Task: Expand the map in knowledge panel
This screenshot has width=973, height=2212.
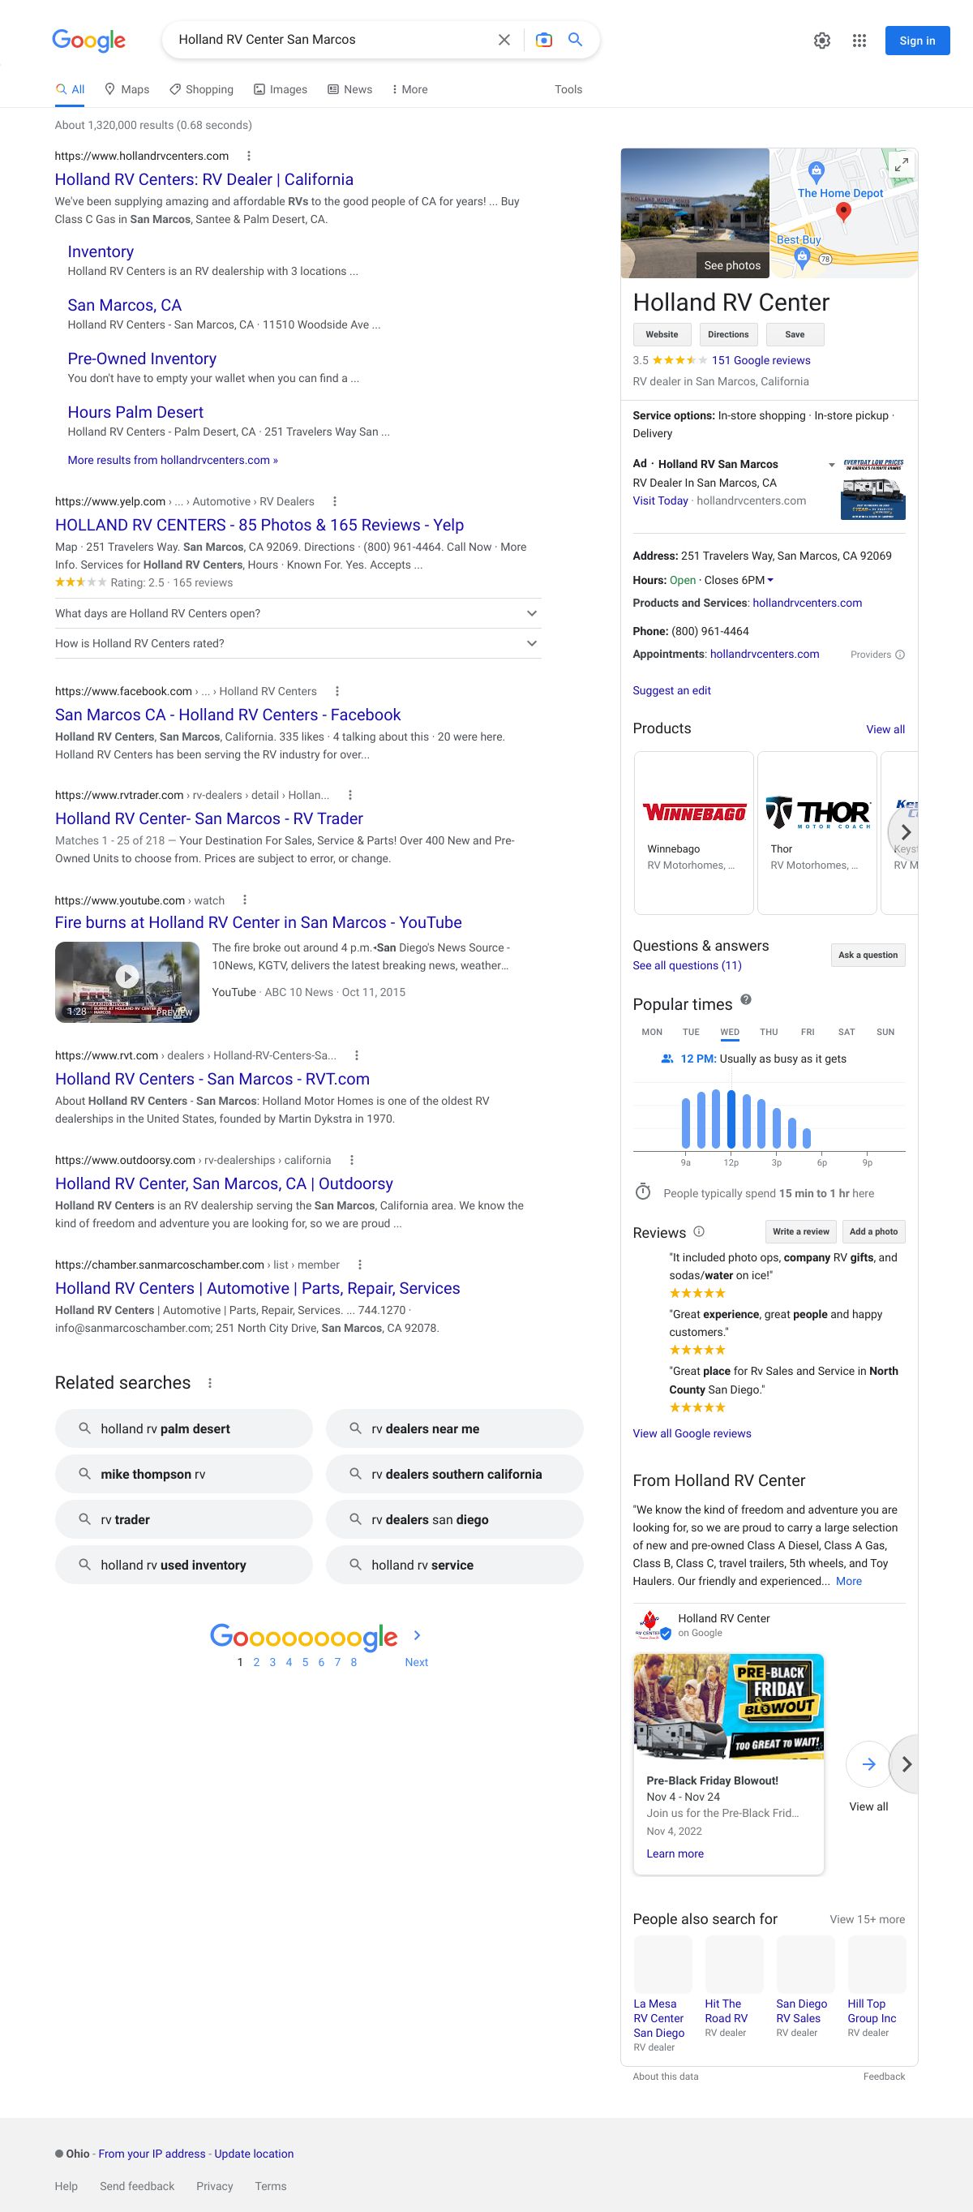Action: coord(901,164)
